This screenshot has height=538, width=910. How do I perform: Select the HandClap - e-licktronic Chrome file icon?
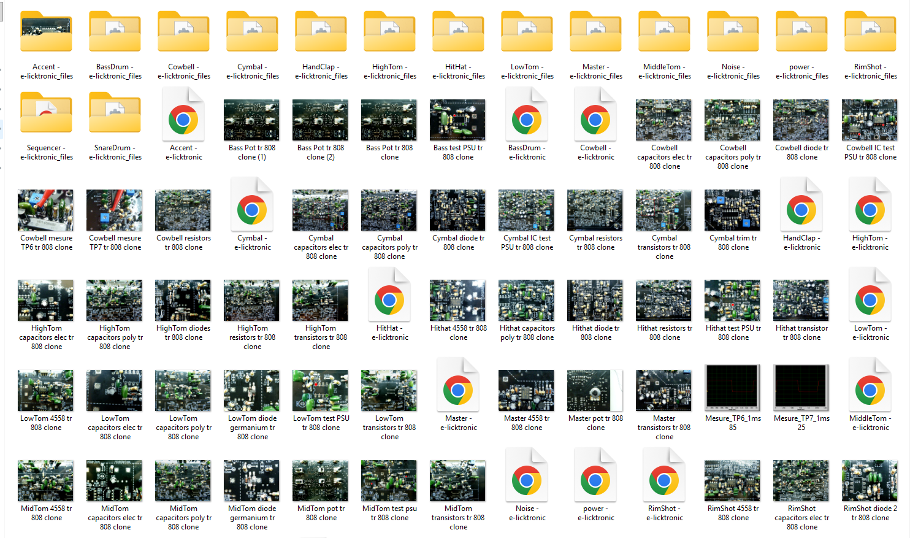(x=801, y=204)
